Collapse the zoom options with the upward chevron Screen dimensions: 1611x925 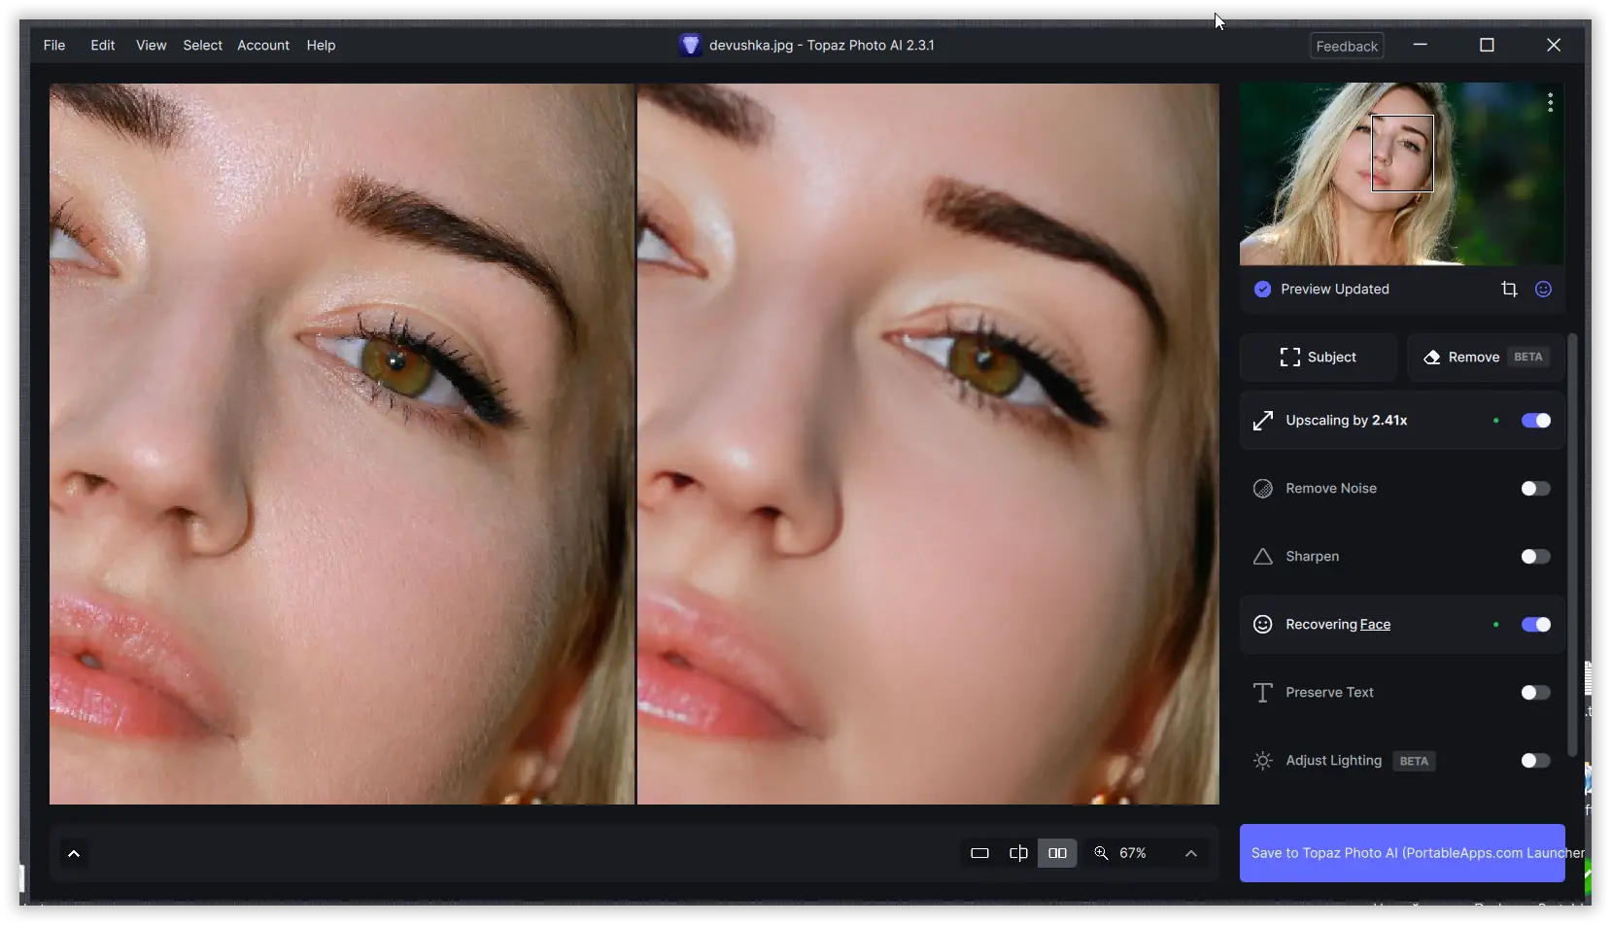click(1191, 852)
